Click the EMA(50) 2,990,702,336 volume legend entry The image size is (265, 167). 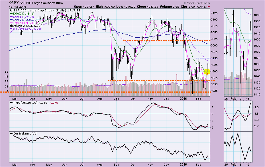pyautogui.click(x=27, y=29)
